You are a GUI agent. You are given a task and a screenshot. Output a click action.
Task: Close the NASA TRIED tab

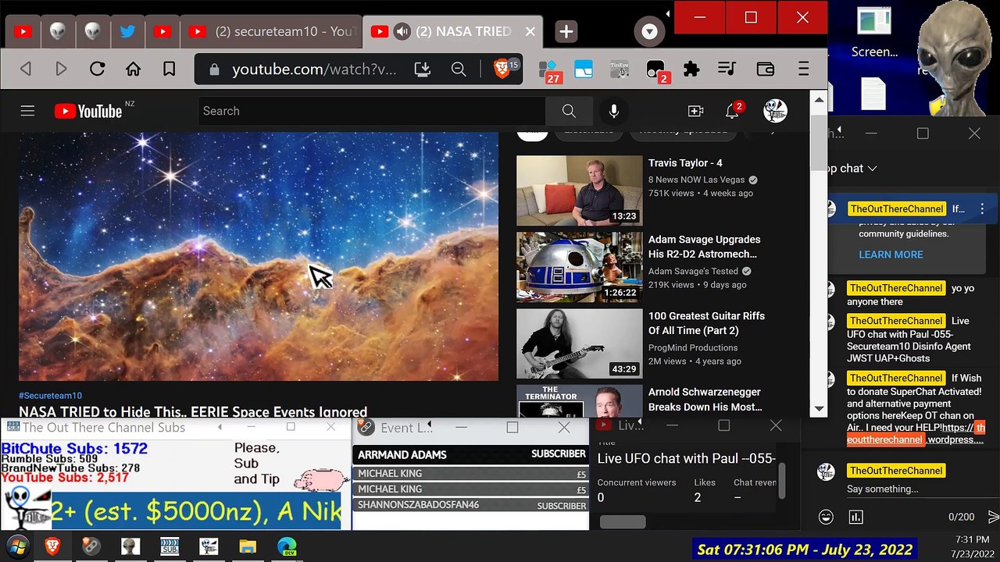[x=530, y=31]
